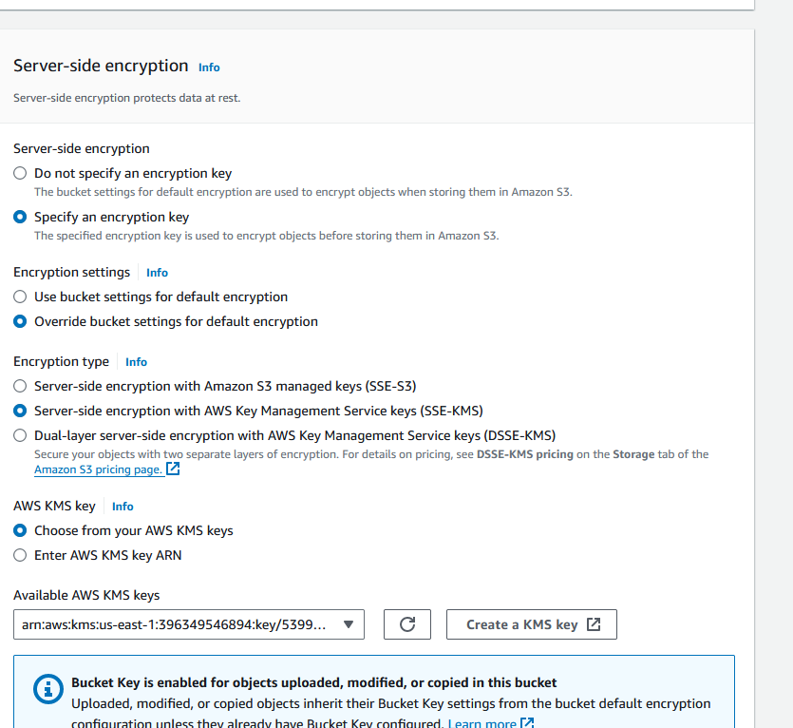Click external link icon next to Learn more
The height and width of the screenshot is (728, 793).
tap(527, 723)
